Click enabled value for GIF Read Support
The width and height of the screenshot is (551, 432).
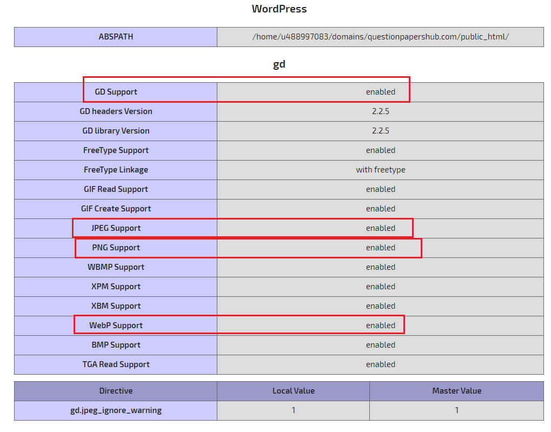coord(381,189)
